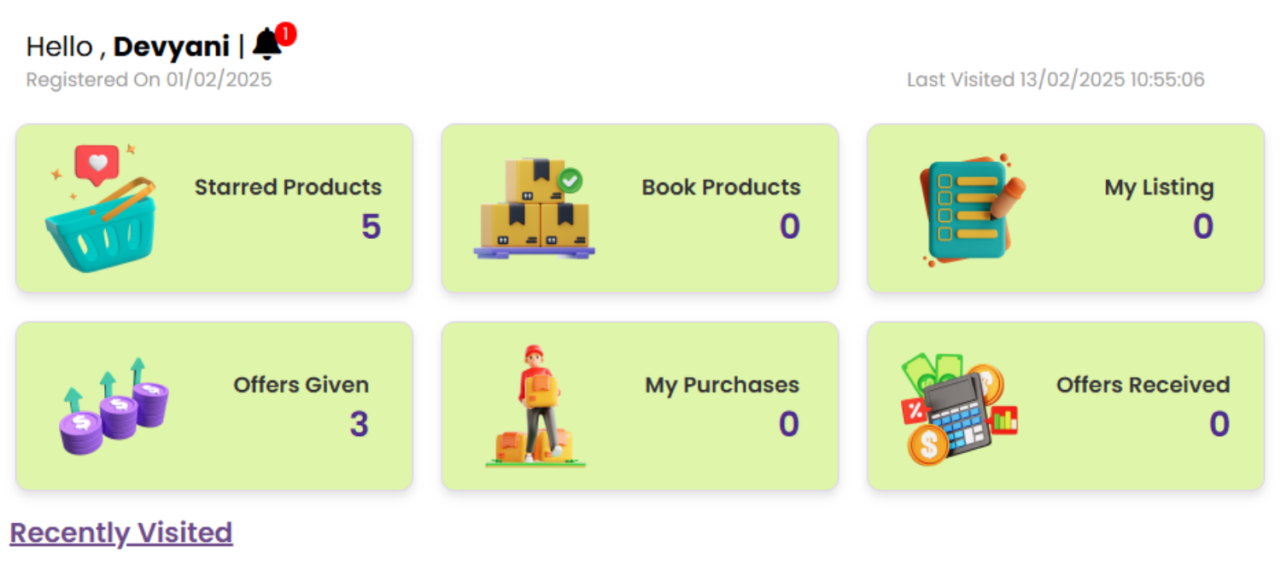This screenshot has width=1281, height=576.
Task: Click the Offers Given count of 3
Action: pyautogui.click(x=359, y=424)
